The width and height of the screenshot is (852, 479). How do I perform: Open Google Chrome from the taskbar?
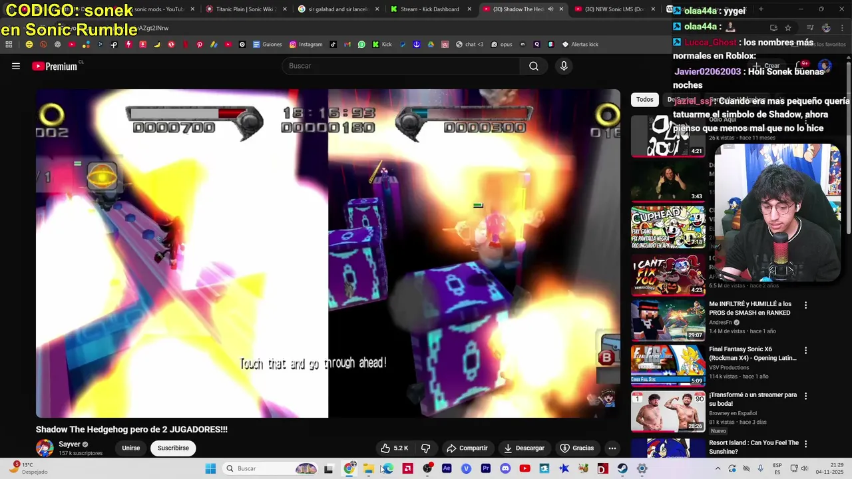point(349,468)
